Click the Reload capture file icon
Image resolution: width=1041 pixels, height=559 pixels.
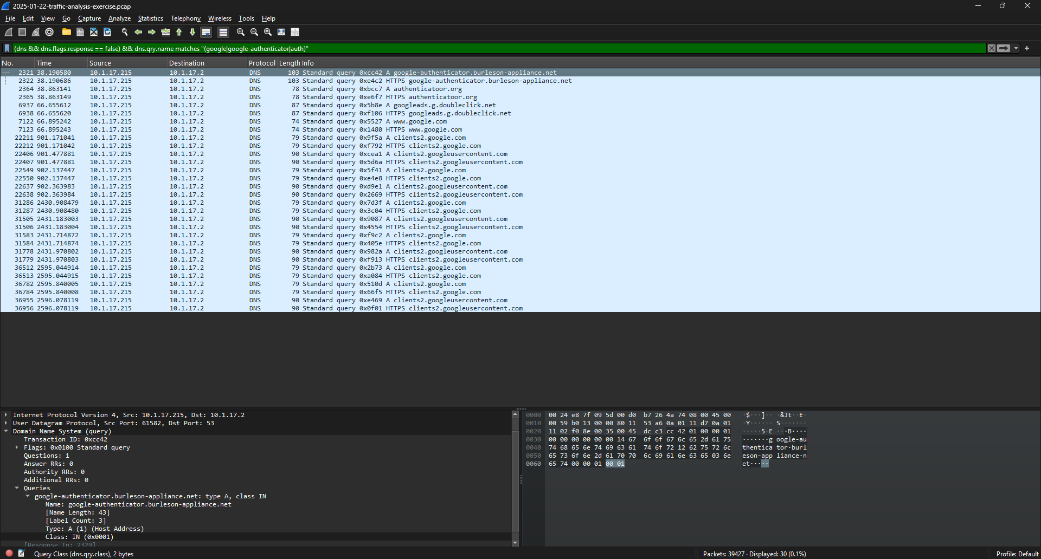click(107, 32)
